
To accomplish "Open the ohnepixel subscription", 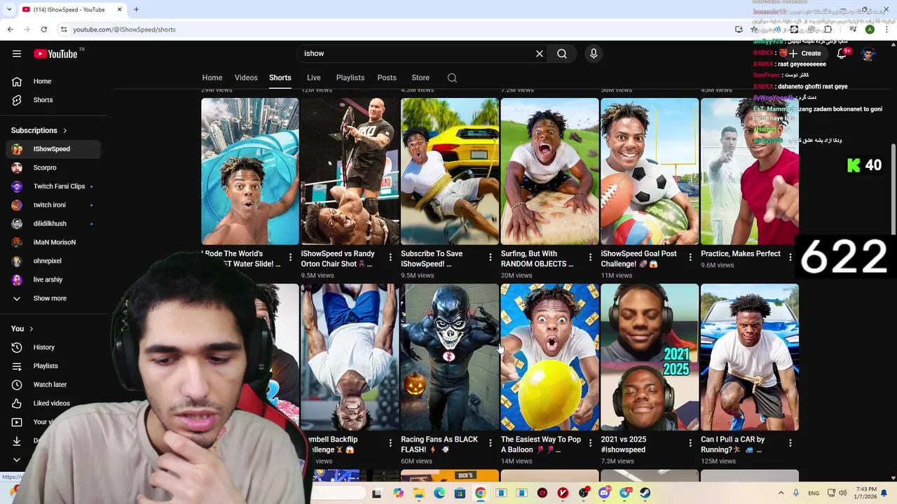I will [53, 261].
